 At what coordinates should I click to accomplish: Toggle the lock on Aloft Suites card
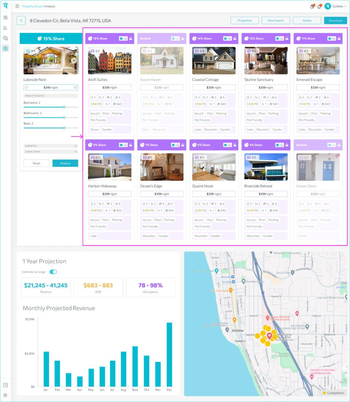[x=131, y=38]
